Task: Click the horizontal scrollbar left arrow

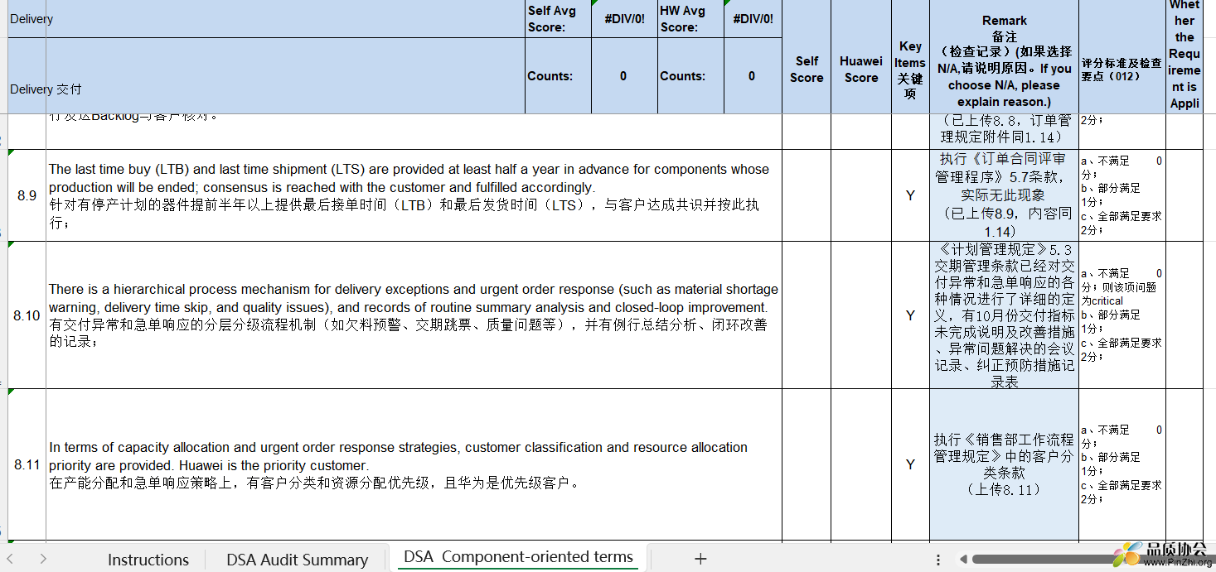Action: (962, 560)
